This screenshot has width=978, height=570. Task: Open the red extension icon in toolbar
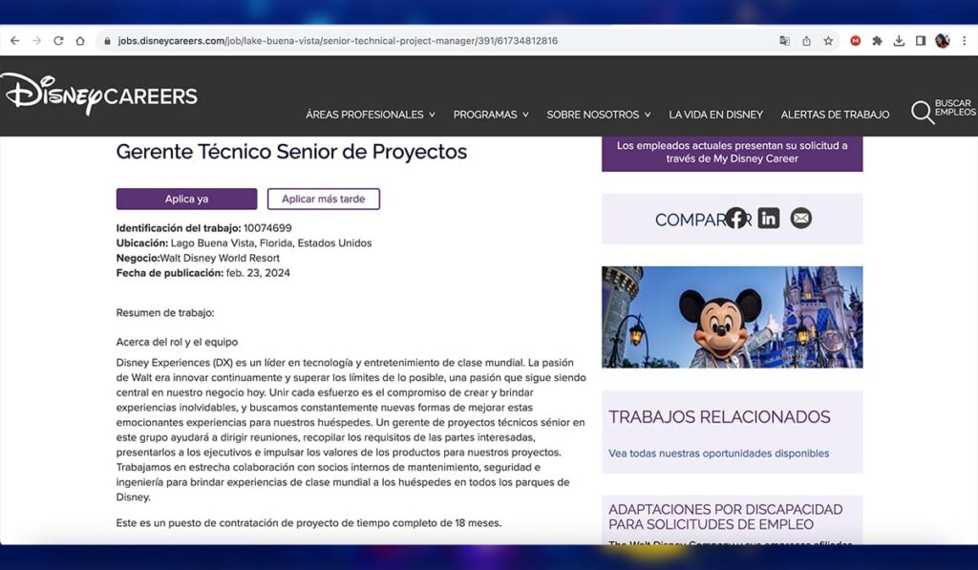[x=856, y=40]
